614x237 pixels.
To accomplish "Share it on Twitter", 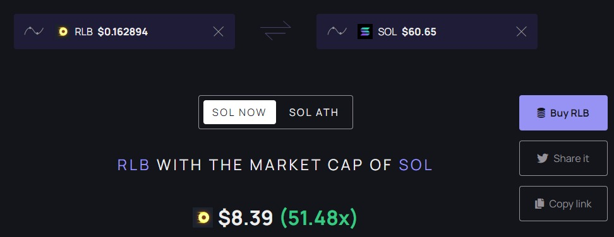I will pos(563,158).
